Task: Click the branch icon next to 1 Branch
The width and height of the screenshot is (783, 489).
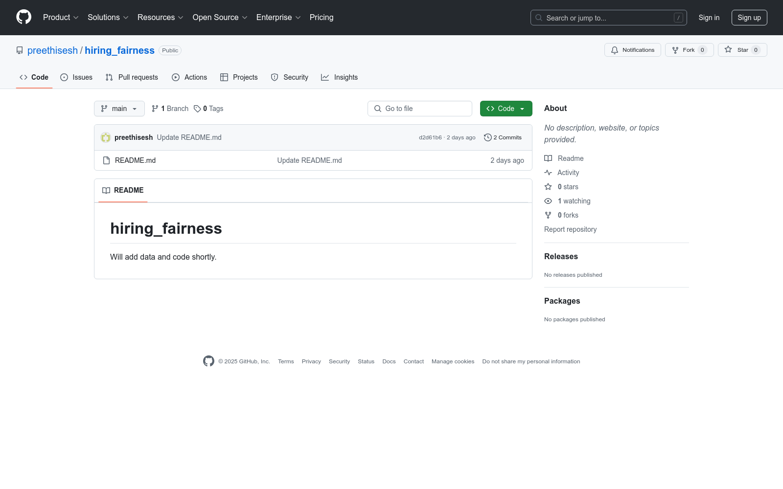Action: pos(155,109)
